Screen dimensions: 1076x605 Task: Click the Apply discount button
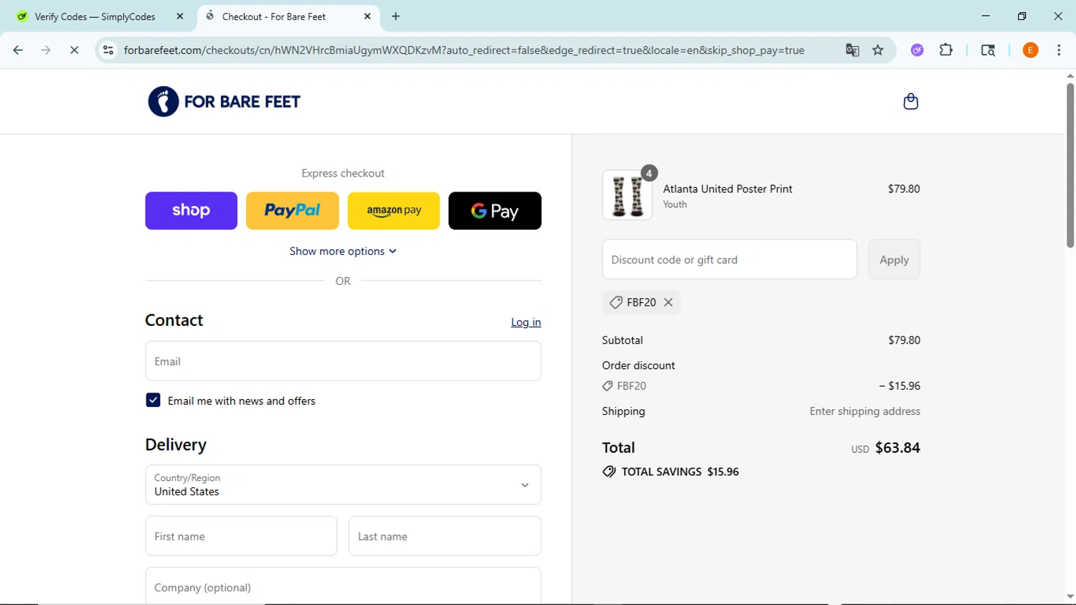(894, 260)
